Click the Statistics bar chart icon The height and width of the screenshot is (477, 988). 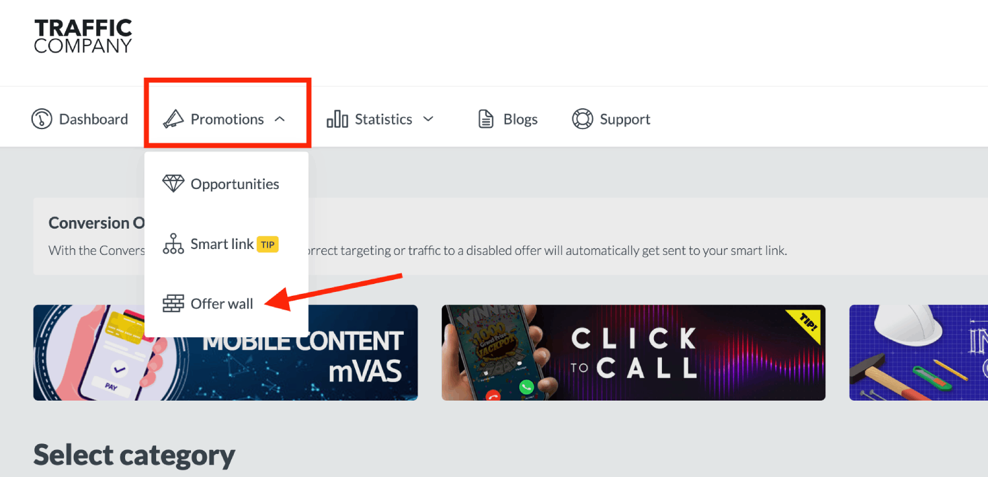(337, 119)
